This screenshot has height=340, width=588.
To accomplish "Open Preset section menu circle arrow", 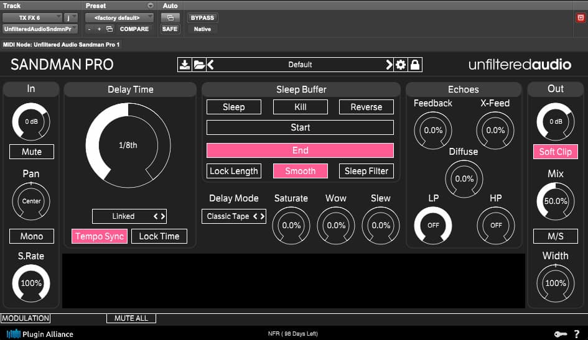I will click(151, 6).
